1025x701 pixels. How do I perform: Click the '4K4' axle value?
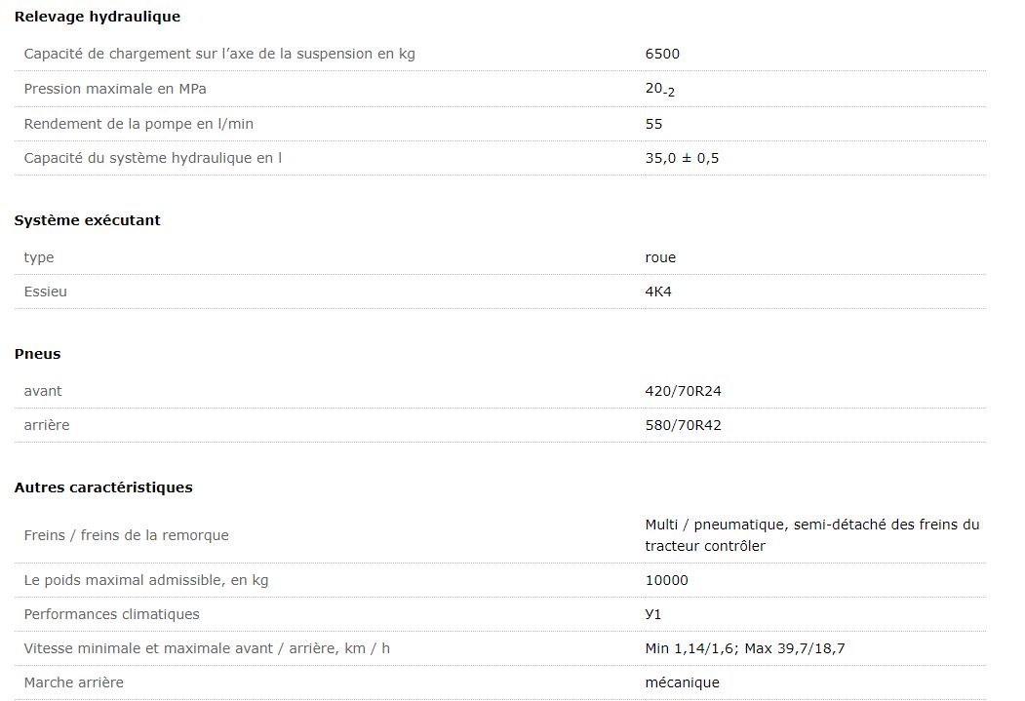658,292
